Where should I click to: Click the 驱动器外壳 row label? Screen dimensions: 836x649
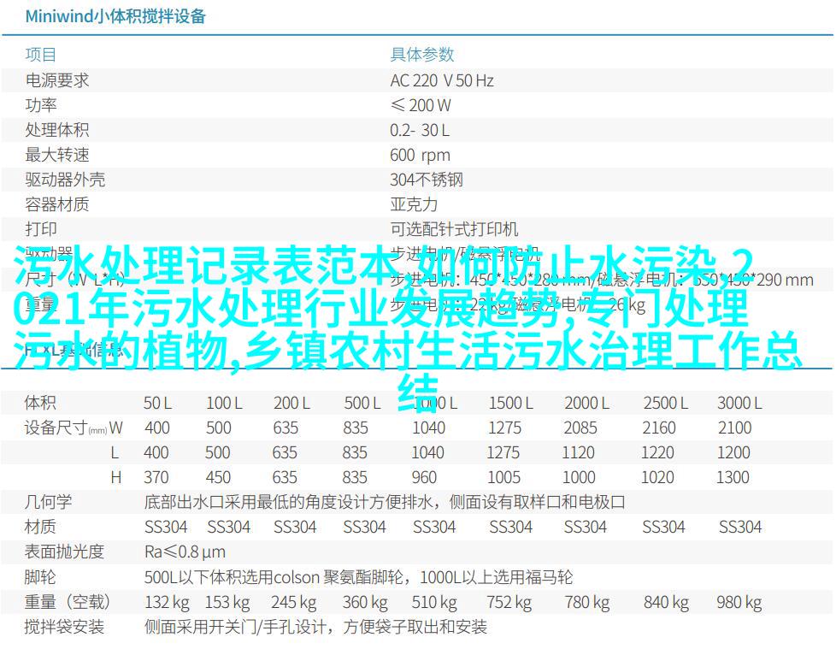tap(64, 180)
